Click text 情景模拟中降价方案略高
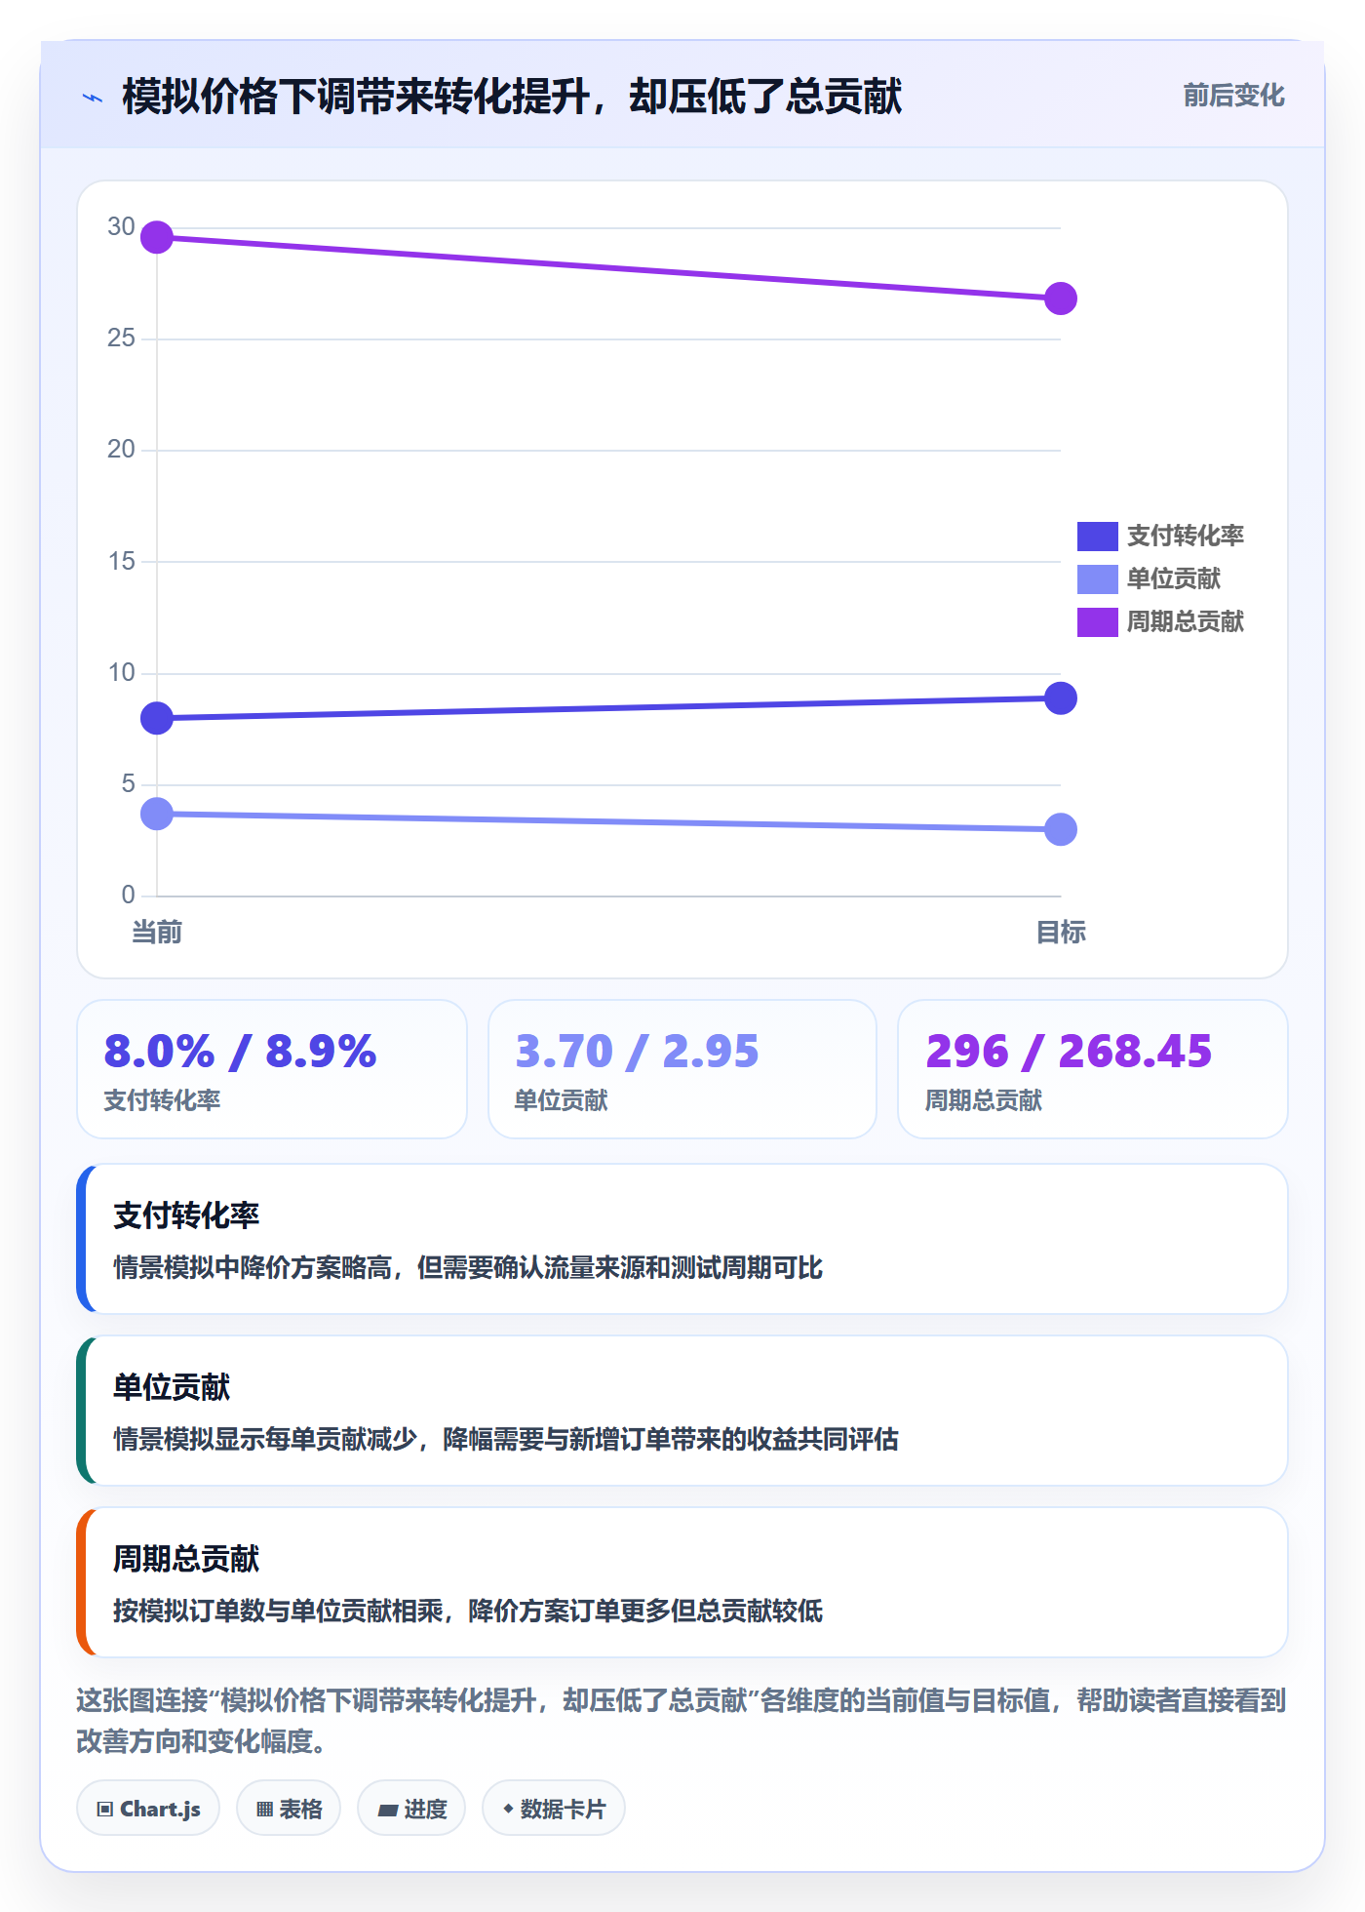 [253, 1268]
